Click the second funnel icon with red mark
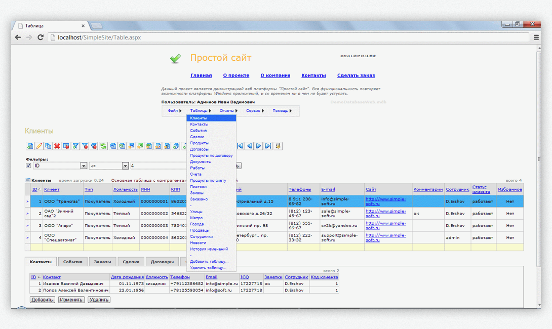This screenshot has width=552, height=329. 85,146
